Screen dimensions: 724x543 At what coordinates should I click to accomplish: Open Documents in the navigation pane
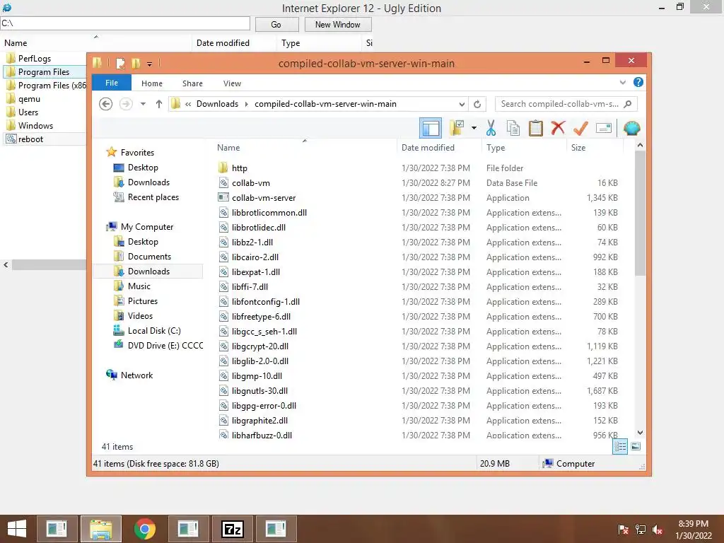click(149, 256)
